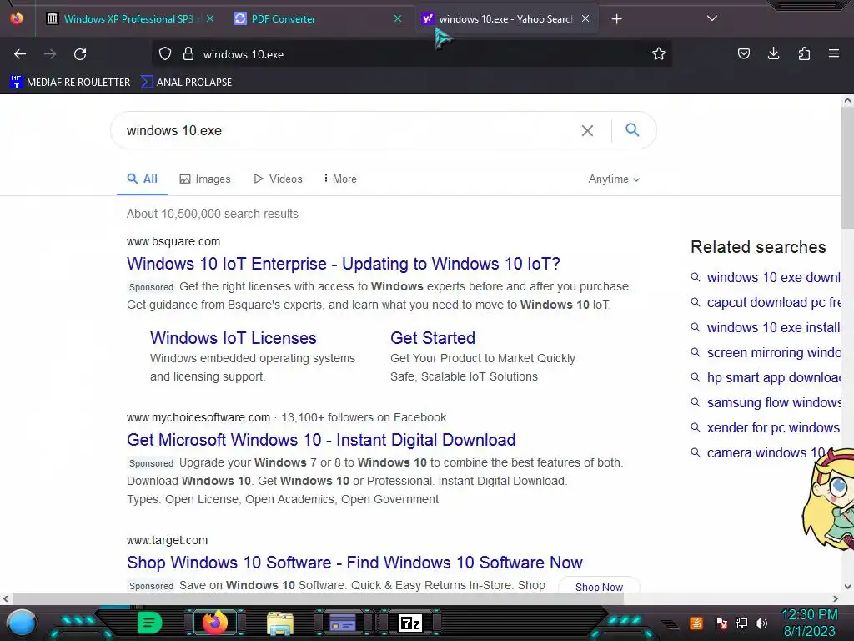Bookmark this page with the star icon

pyautogui.click(x=659, y=54)
